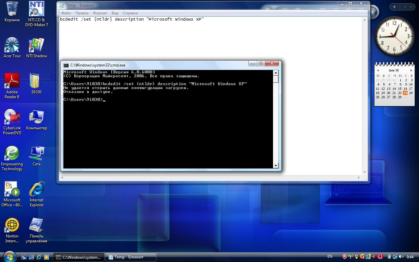Open Панель управления desktop icon

36,226
